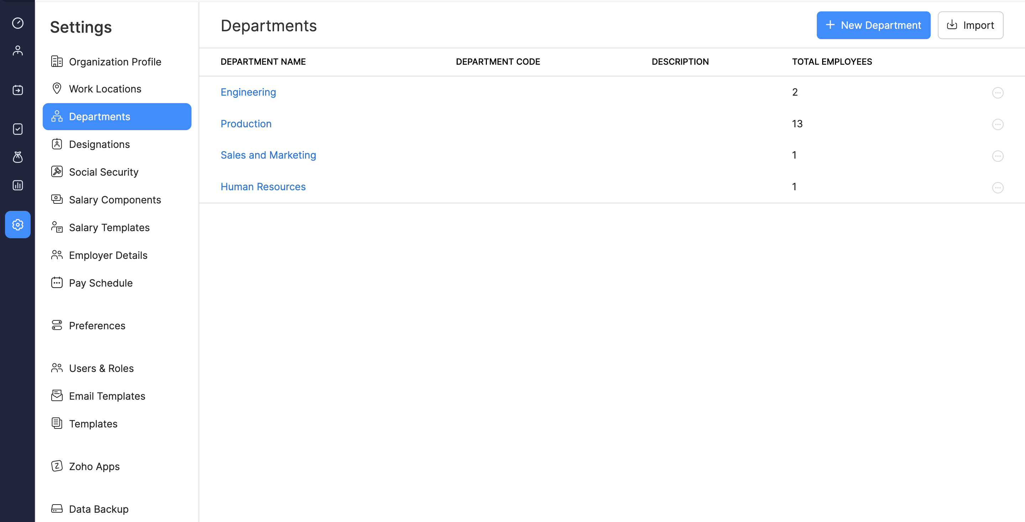
Task: Open the dashboard gauge icon in left rail
Action: (17, 23)
